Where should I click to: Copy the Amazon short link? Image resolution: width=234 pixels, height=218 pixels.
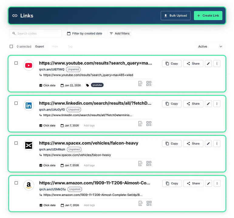click(172, 183)
